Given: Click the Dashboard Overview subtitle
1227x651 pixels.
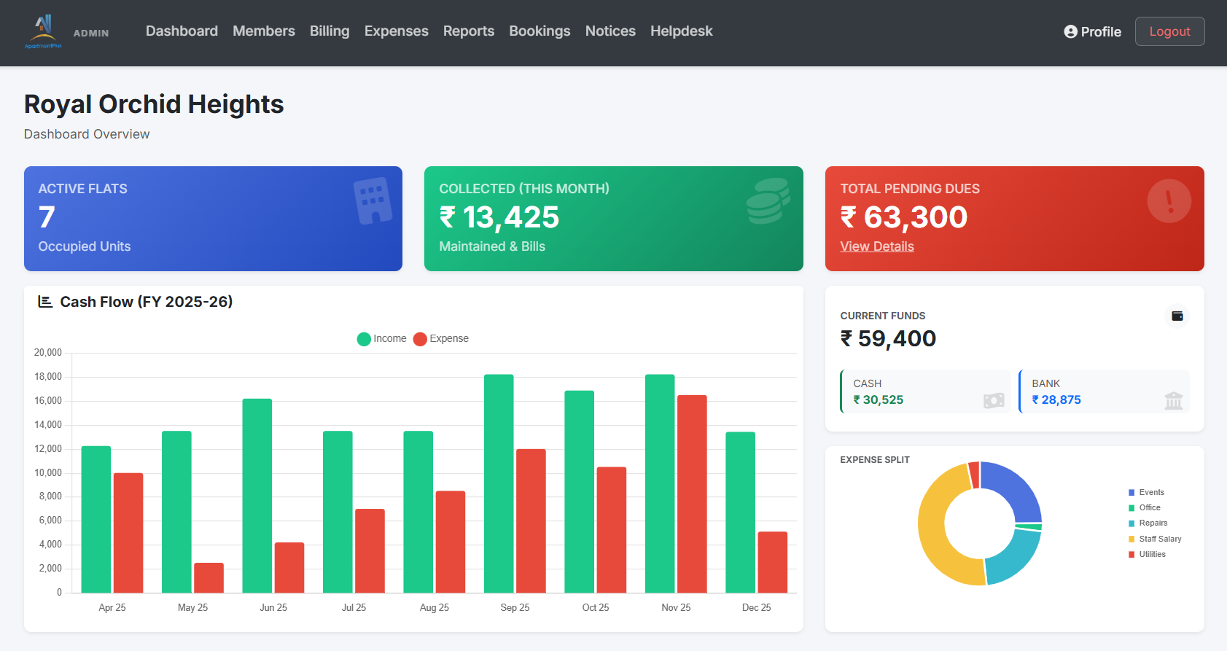Looking at the screenshot, I should [x=87, y=134].
